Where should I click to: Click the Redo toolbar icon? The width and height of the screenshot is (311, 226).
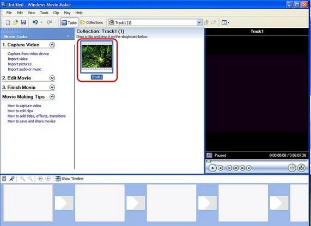pyautogui.click(x=49, y=22)
